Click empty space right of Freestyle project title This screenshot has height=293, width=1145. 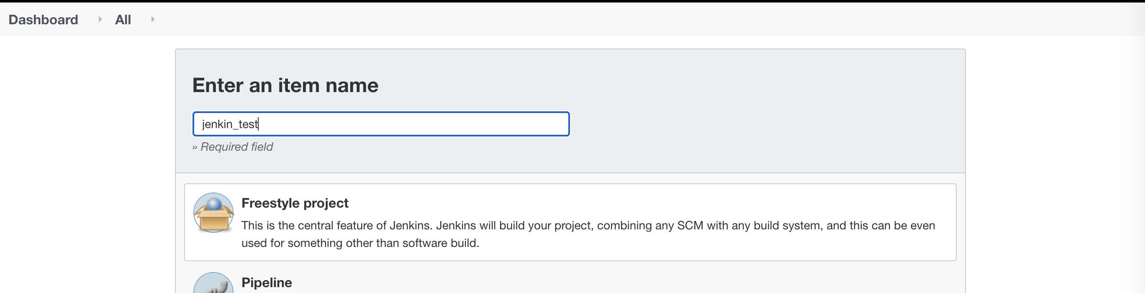622,203
